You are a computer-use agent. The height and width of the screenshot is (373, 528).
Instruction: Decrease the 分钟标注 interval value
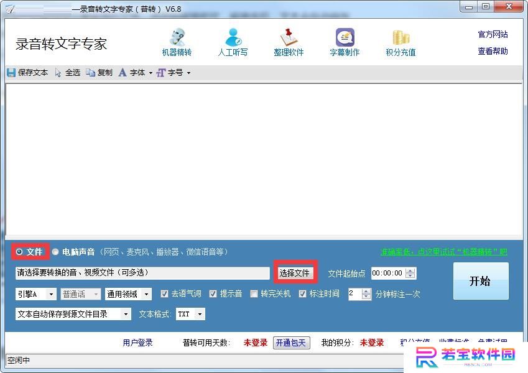click(x=366, y=297)
